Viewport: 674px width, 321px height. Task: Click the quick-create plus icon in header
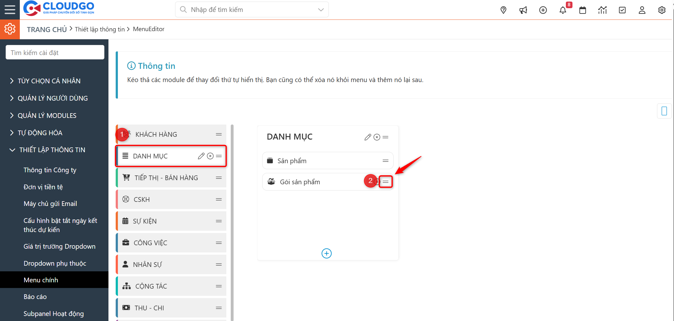(x=543, y=10)
